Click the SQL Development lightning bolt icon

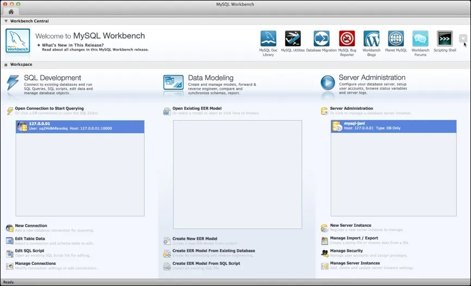click(13, 83)
